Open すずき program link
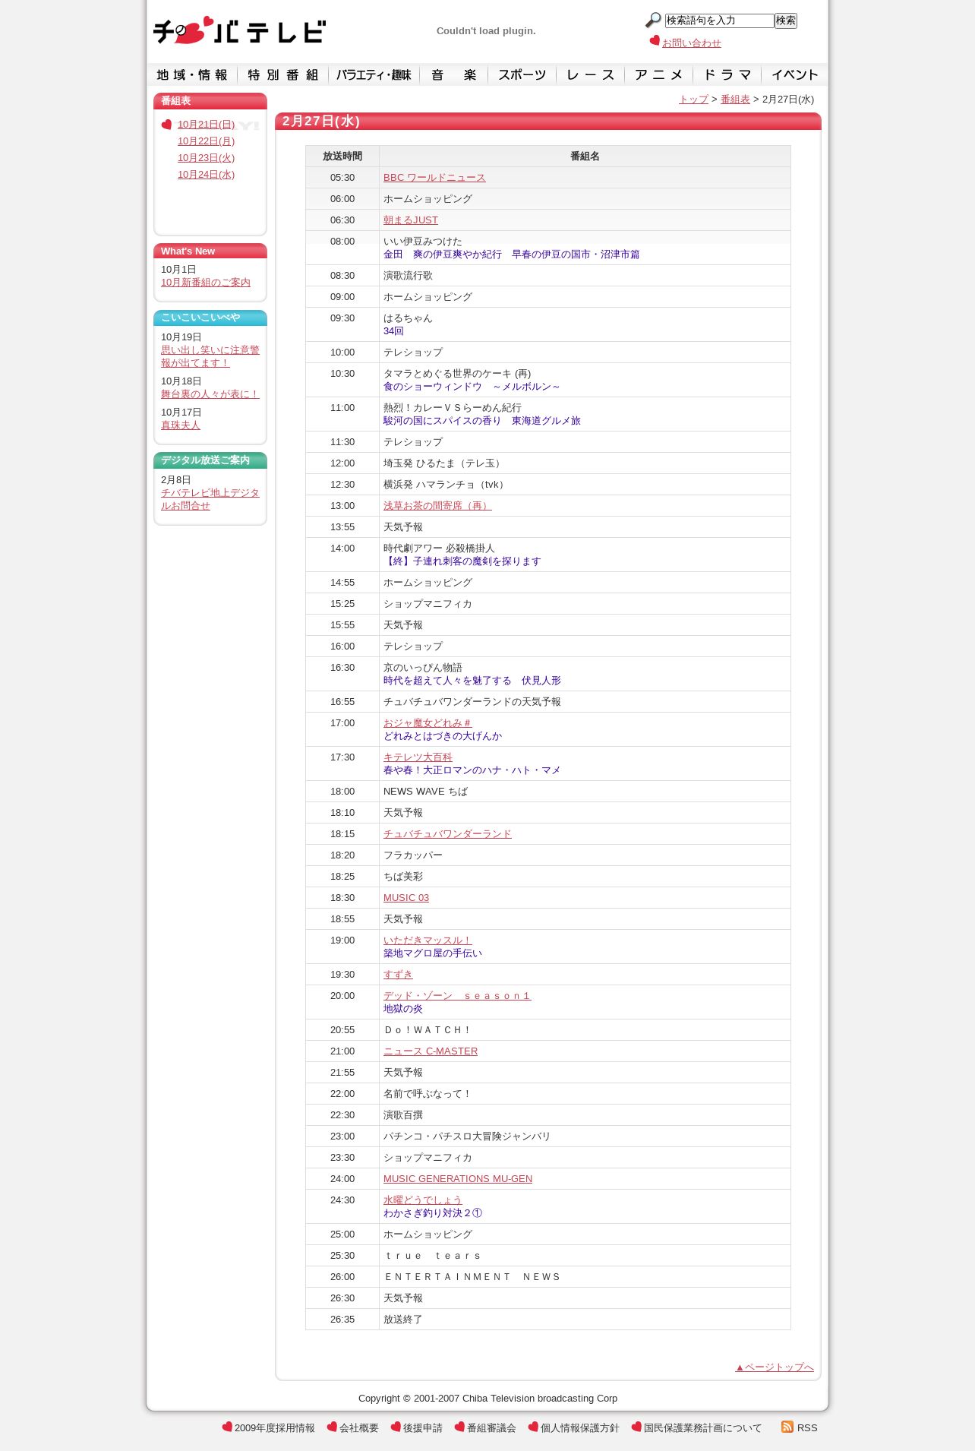Viewport: 975px width, 1451px height. [x=398, y=975]
